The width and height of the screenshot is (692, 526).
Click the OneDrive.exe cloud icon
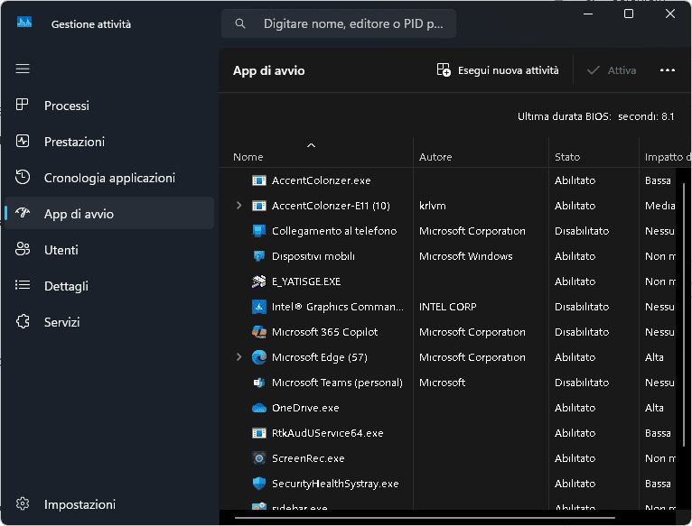259,408
